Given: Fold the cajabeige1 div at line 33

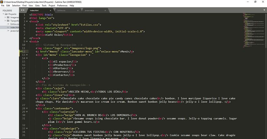Looking at the screenshot, I should pyautogui.click(x=27, y=129).
